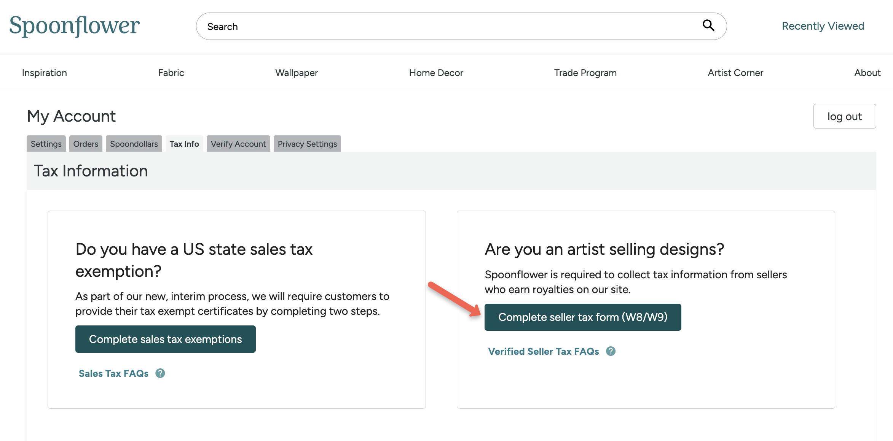
Task: Open the Home Decor menu
Action: [x=436, y=73]
